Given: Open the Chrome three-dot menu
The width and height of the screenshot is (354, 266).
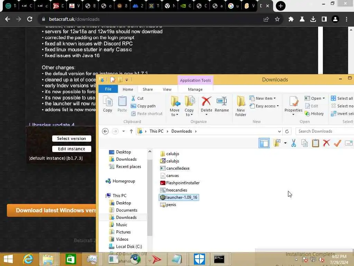Looking at the screenshot, I should (x=346, y=19).
